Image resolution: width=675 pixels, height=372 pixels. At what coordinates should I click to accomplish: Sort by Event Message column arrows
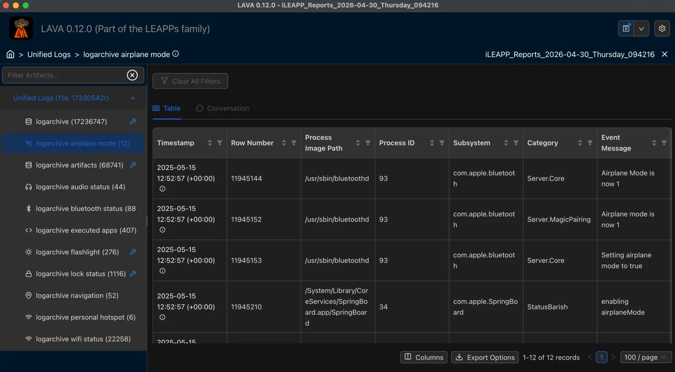point(654,143)
